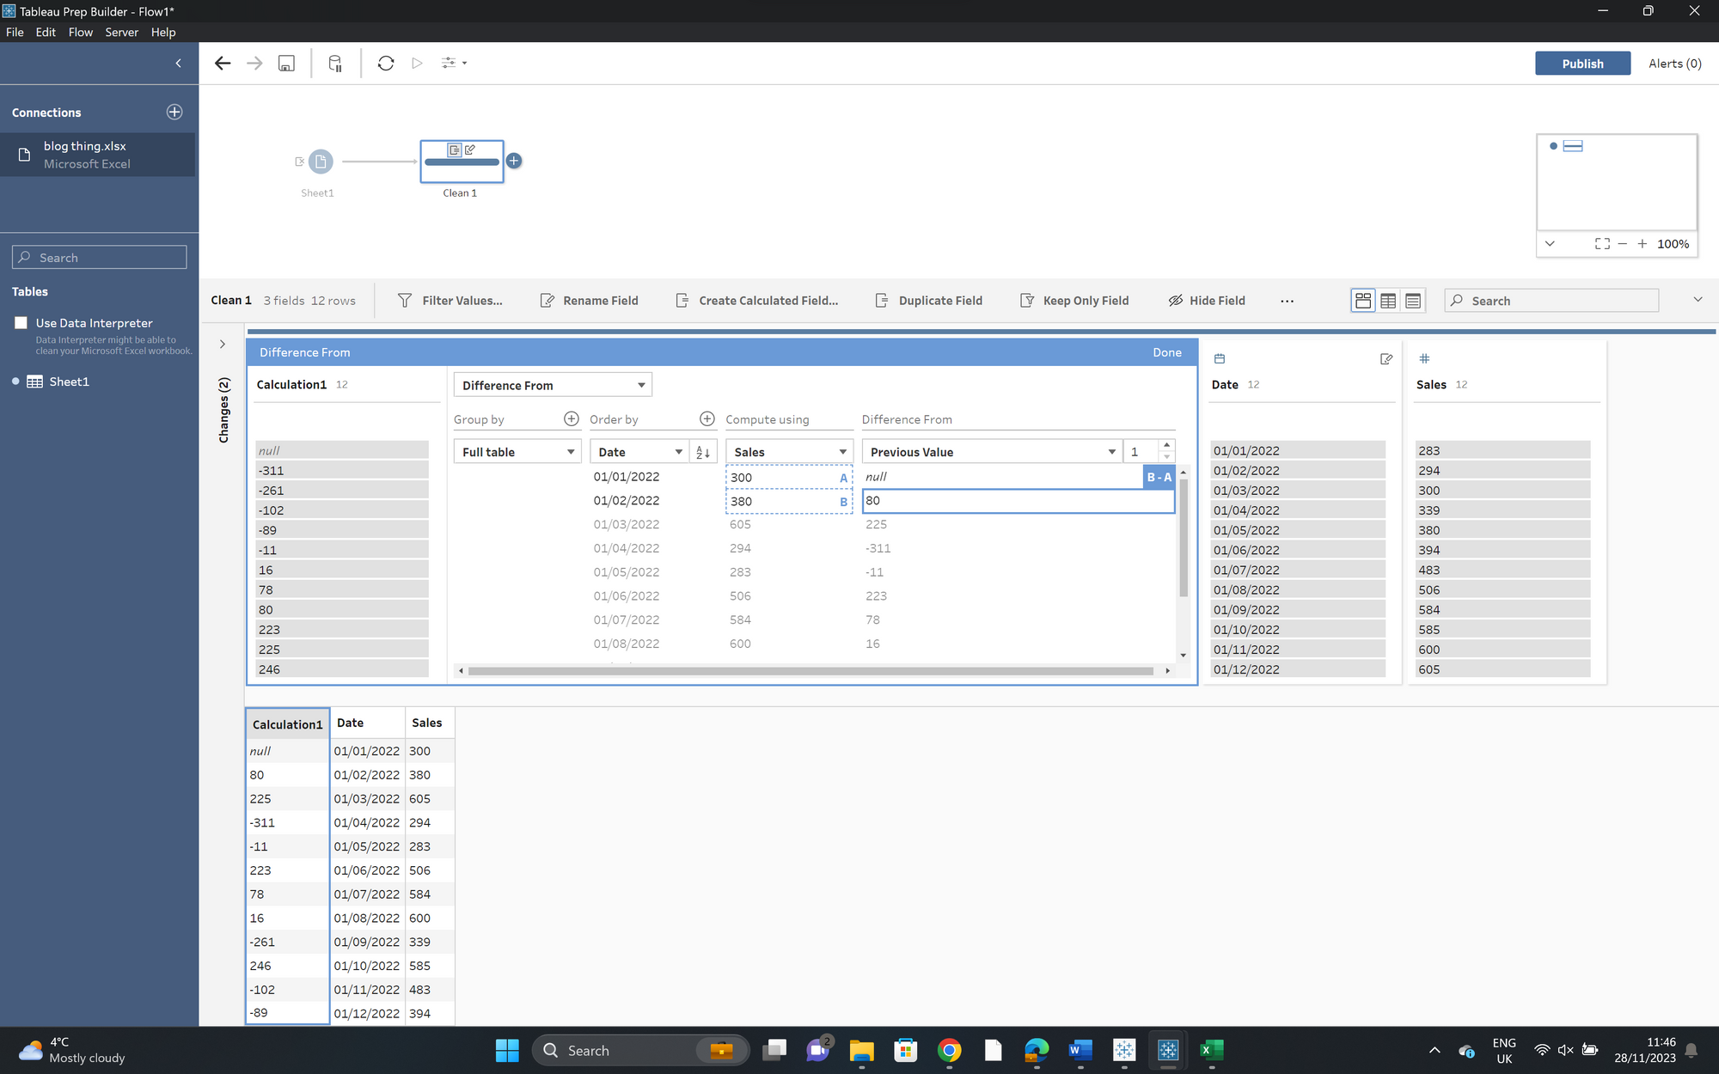The image size is (1719, 1074).
Task: Toggle Date sort order icon
Action: point(703,452)
